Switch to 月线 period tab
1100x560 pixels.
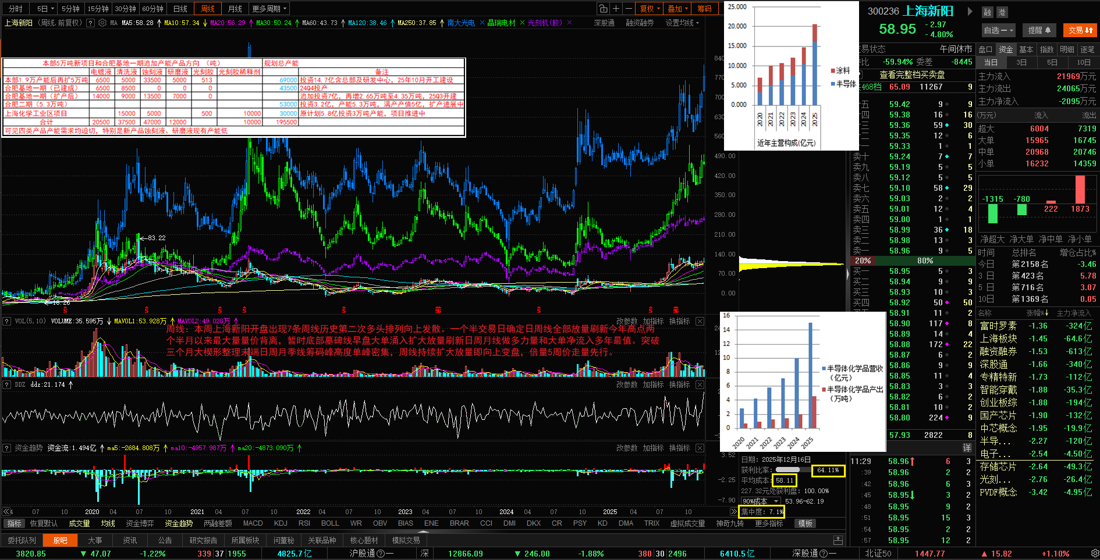235,9
